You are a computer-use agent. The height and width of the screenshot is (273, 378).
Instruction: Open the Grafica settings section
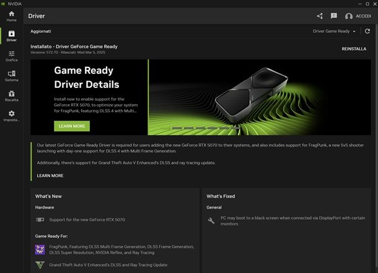click(x=11, y=56)
